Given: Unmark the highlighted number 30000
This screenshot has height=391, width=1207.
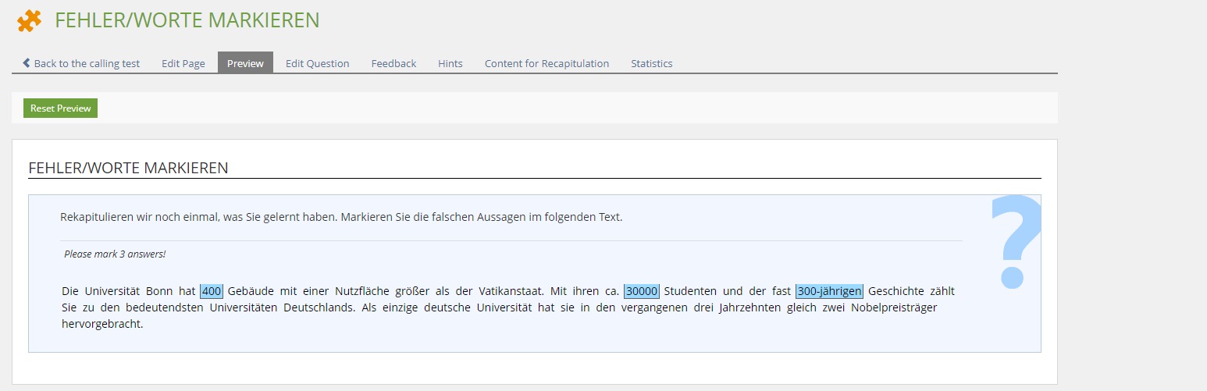Looking at the screenshot, I should click(x=642, y=291).
